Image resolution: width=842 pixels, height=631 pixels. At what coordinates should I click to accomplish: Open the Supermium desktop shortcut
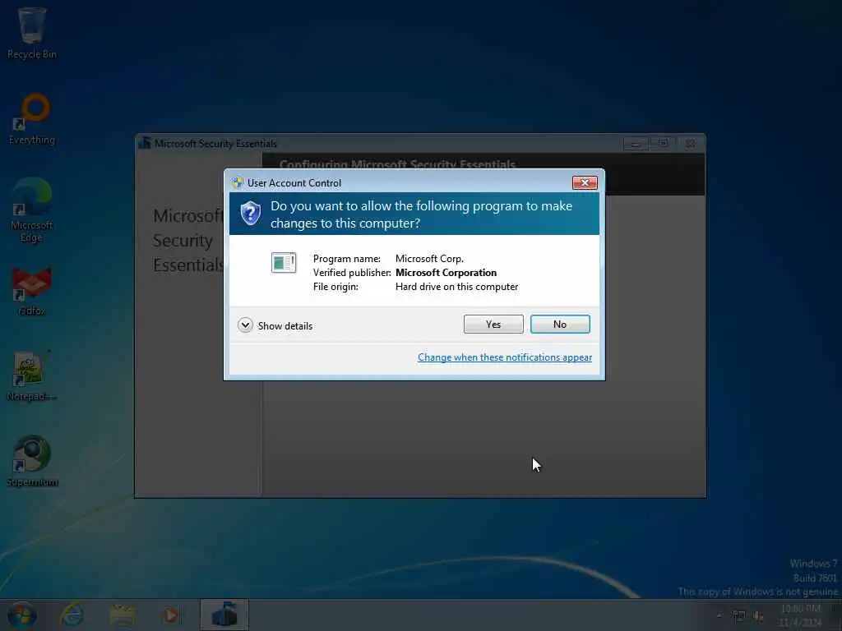(x=32, y=462)
